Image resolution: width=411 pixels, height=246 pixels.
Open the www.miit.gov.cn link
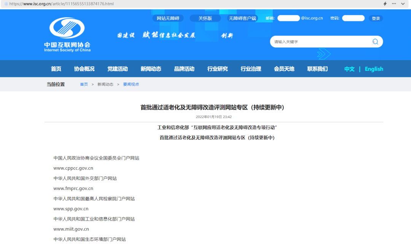coord(71,229)
